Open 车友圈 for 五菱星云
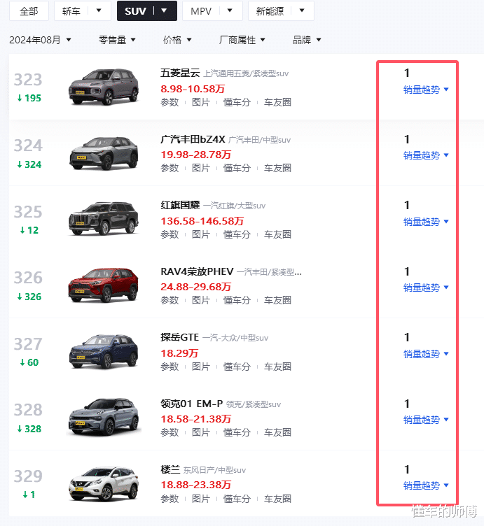Screen dimensions: 484x526 point(277,102)
